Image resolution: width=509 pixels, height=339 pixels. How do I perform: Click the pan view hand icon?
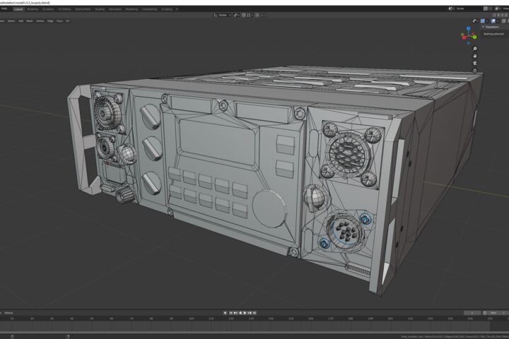[x=475, y=56]
